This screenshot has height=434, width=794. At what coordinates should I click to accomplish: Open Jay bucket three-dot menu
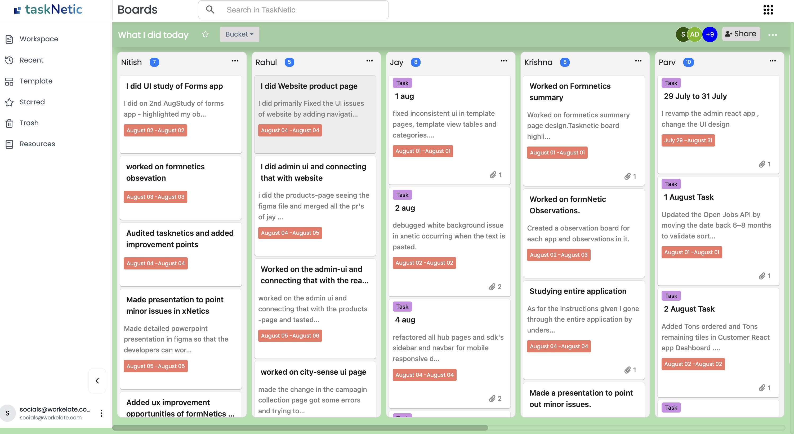coord(504,61)
